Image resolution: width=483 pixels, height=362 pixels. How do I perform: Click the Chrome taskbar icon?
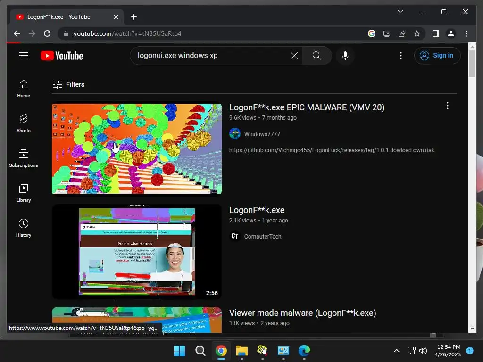tap(221, 351)
